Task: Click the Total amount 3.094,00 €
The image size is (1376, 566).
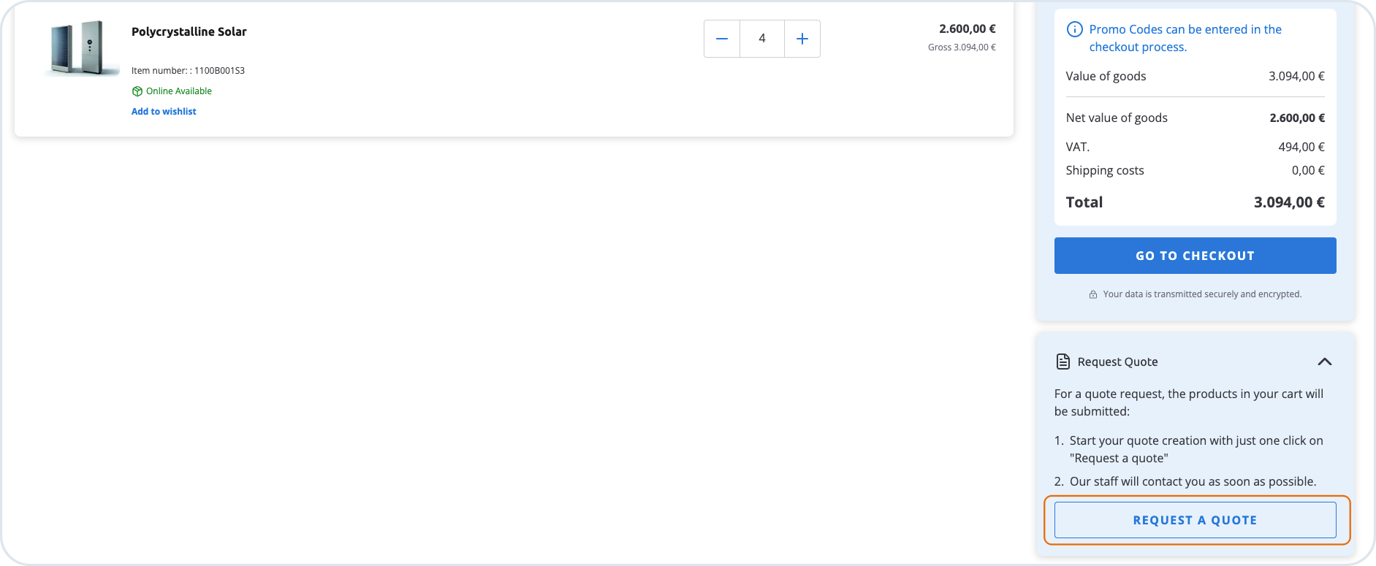Action: [1288, 202]
